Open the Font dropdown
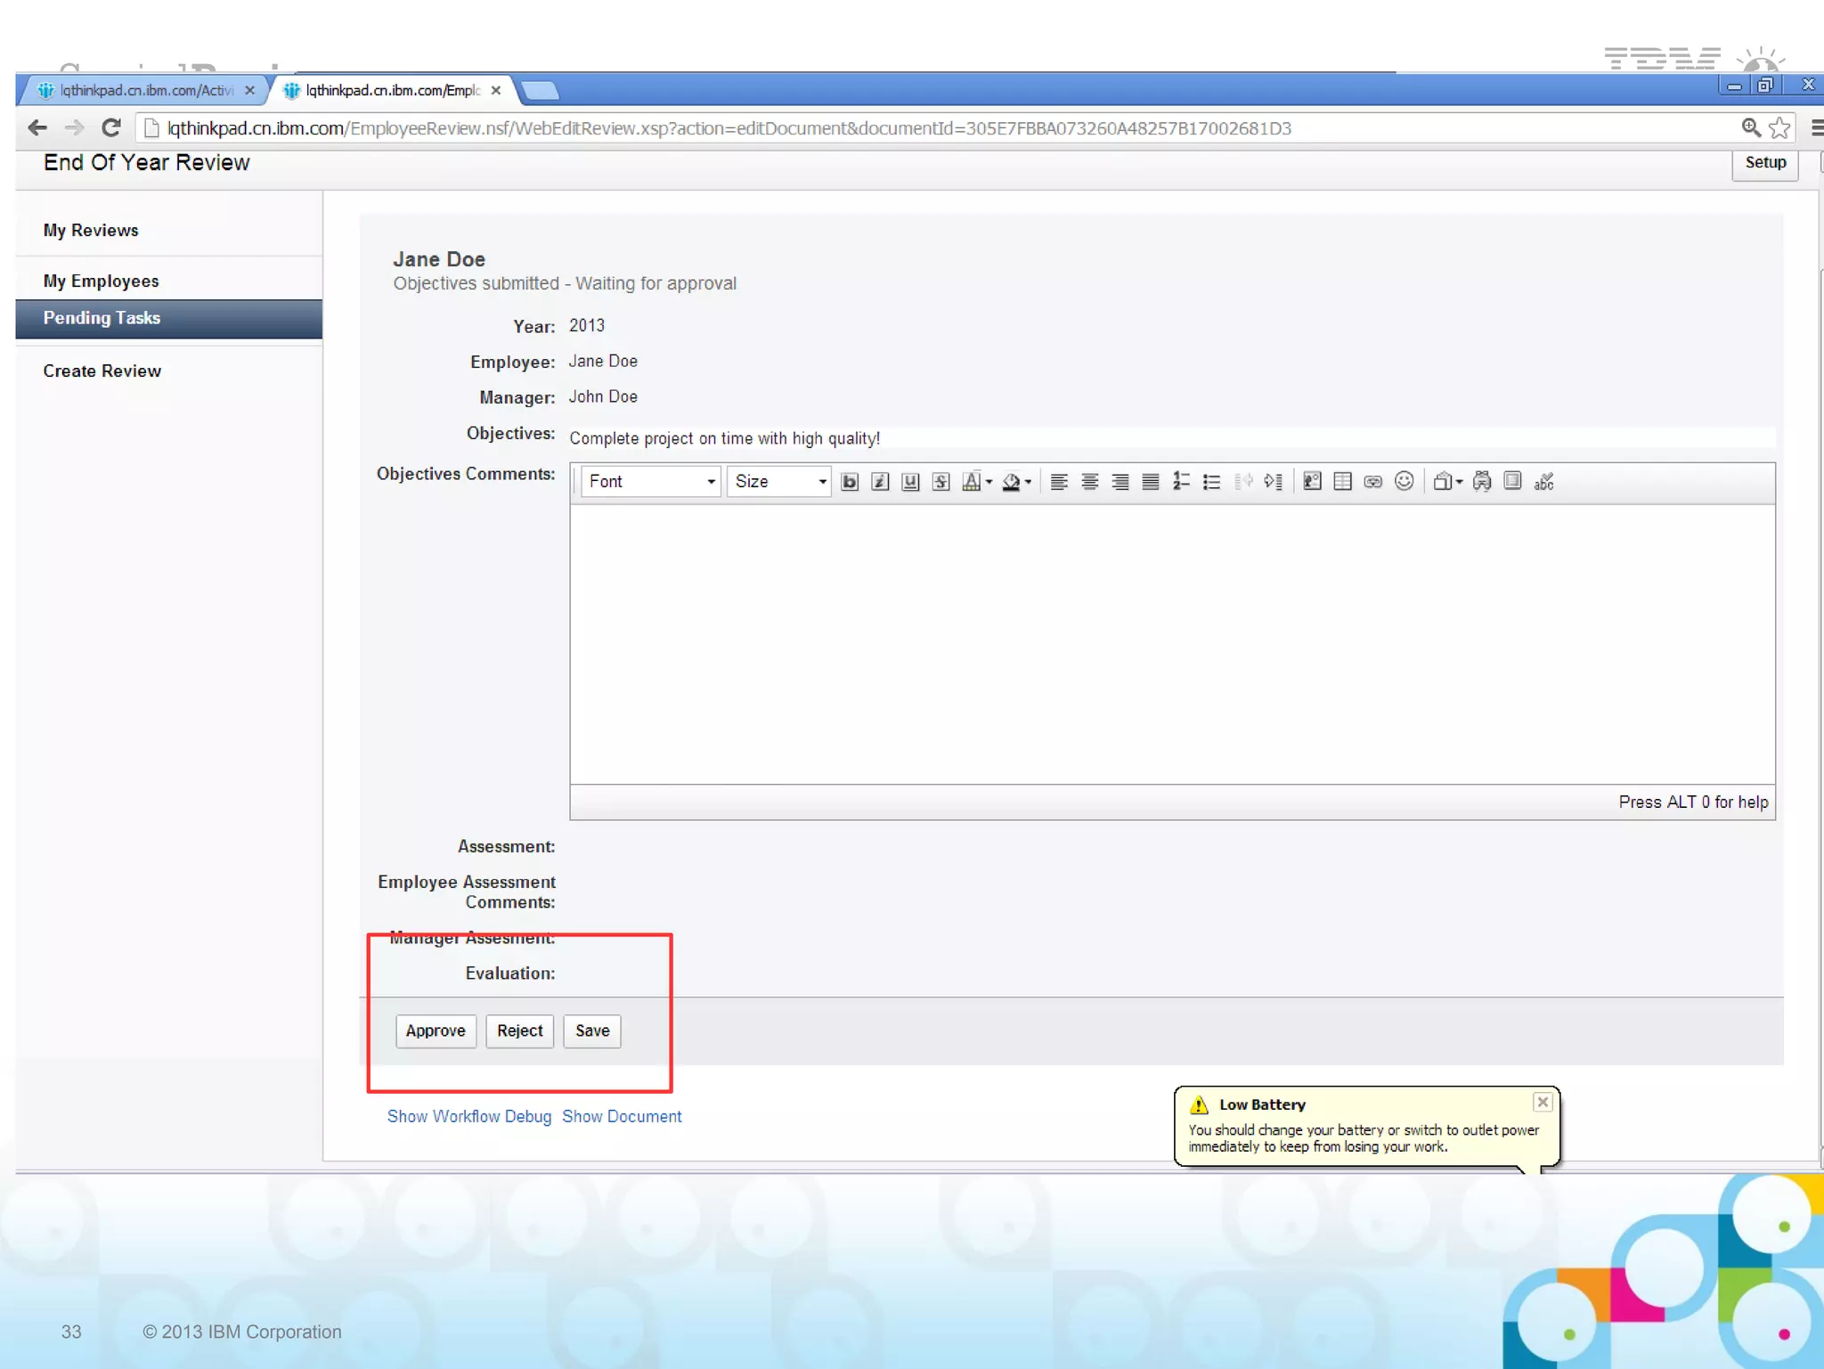Image resolution: width=1824 pixels, height=1369 pixels. point(651,482)
